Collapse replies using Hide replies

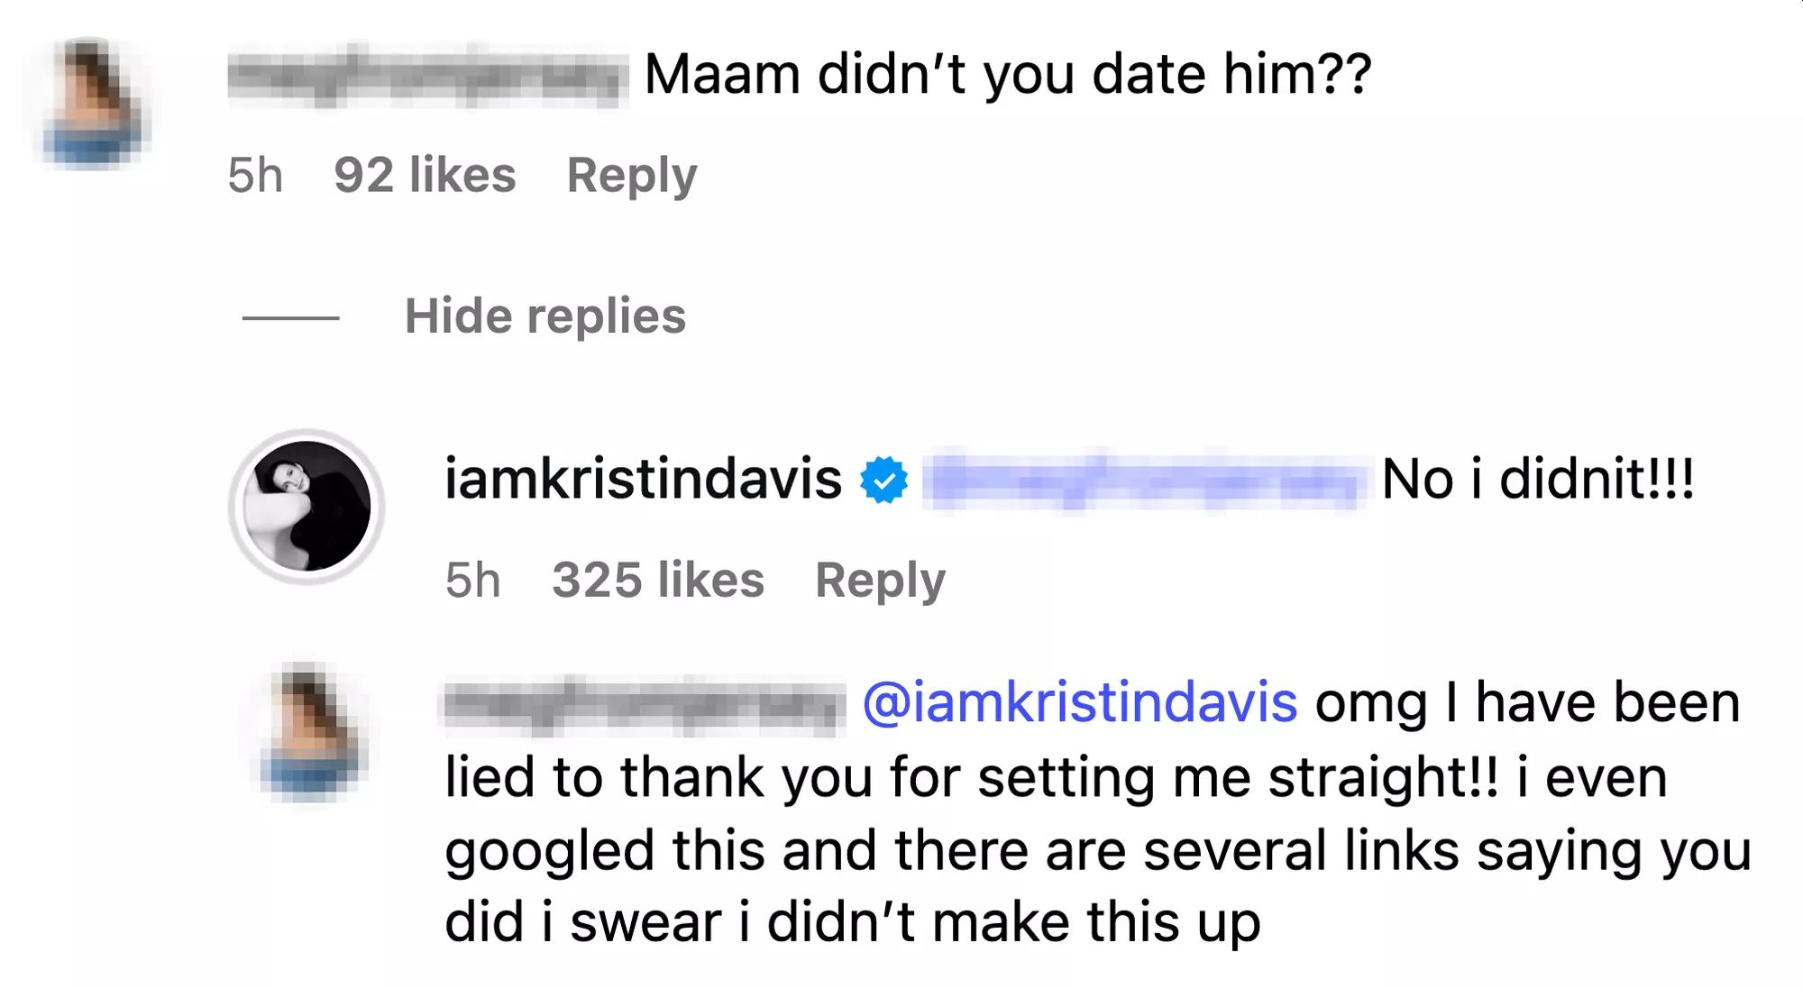545,315
